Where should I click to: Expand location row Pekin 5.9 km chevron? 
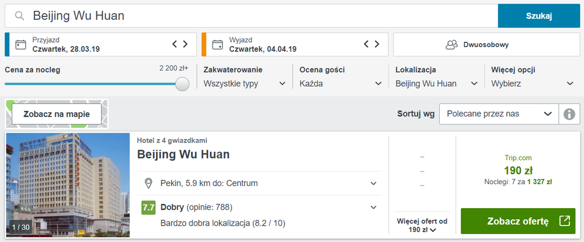pos(373,183)
